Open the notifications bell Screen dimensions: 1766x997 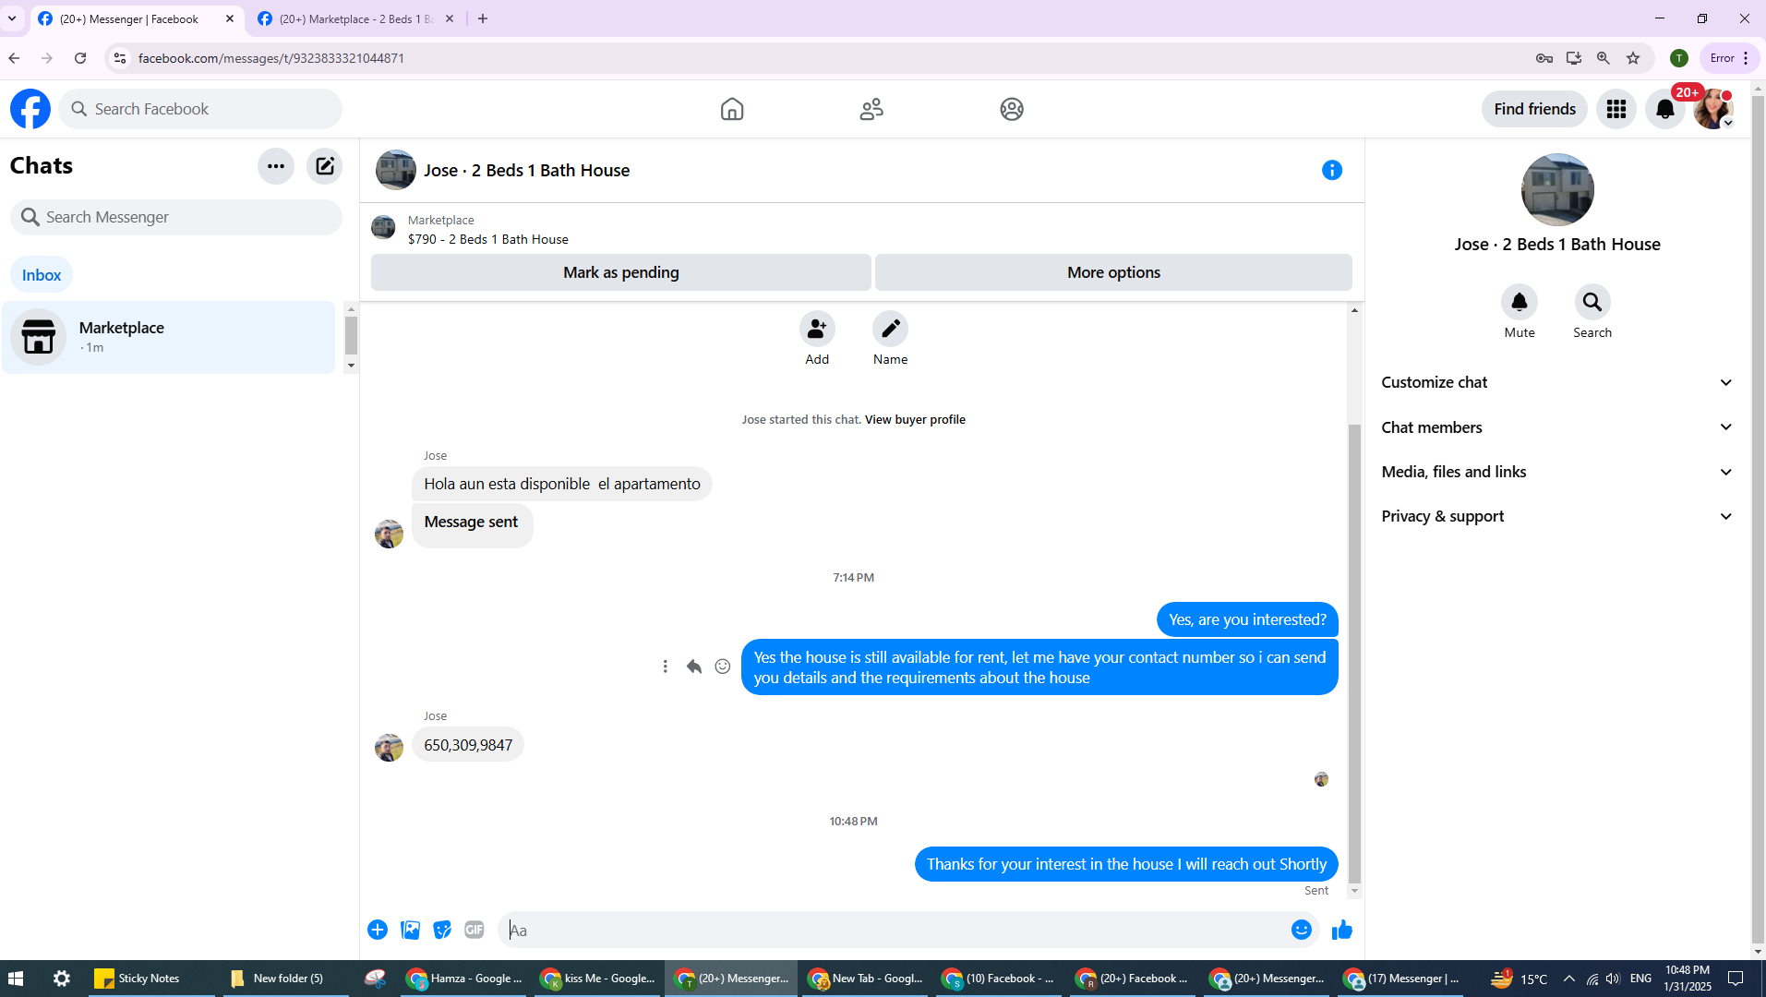click(x=1665, y=109)
